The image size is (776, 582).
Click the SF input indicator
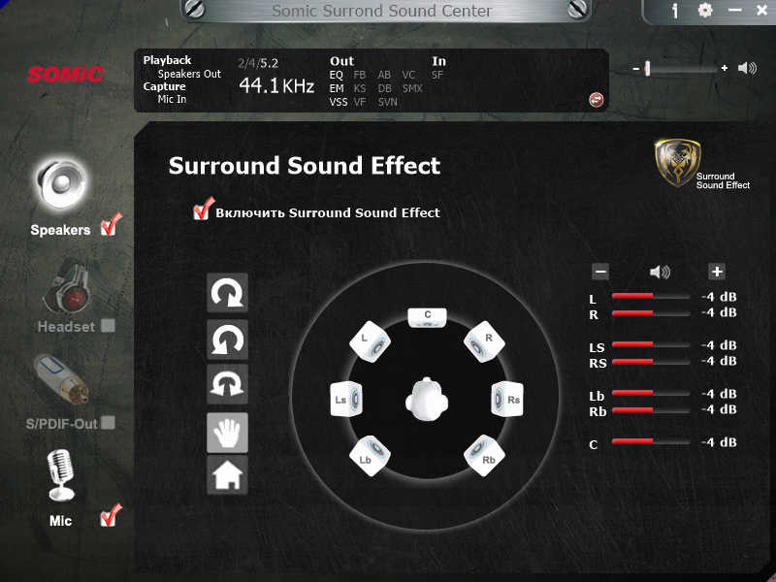coord(437,75)
